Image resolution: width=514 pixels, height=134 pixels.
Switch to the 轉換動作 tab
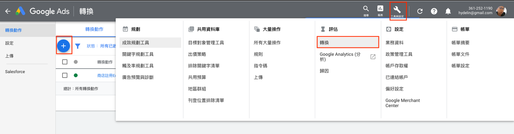pyautogui.click(x=94, y=29)
